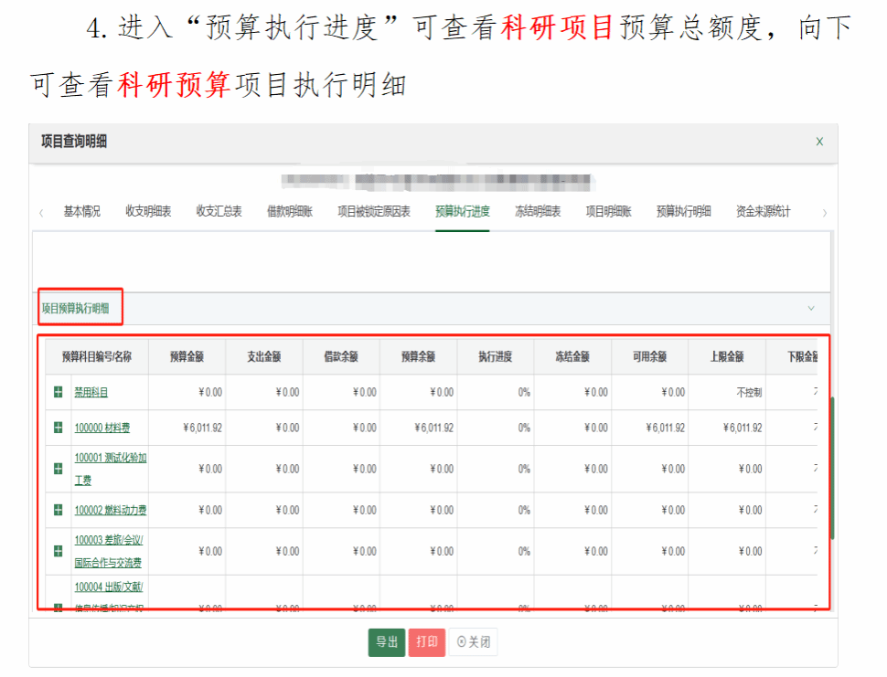Expand the 禁用科目 row plus icon

click(x=58, y=392)
